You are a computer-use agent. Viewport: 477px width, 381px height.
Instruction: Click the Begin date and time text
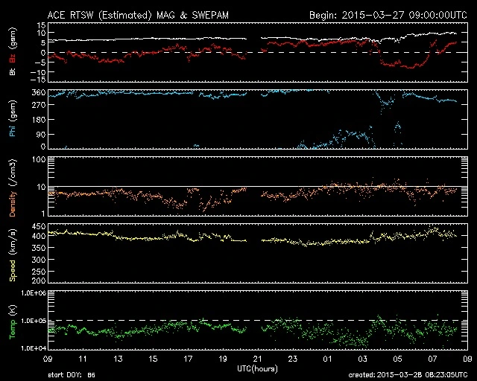pos(383,15)
